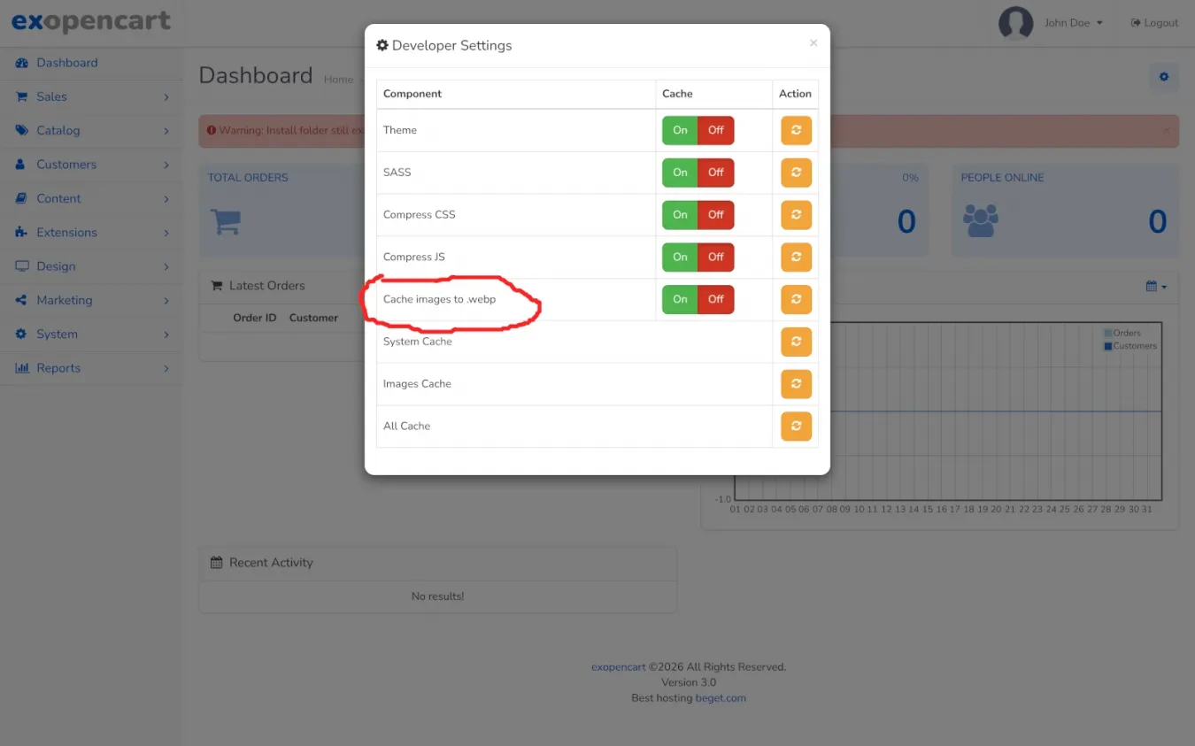Click the Logout link

coord(1154,23)
